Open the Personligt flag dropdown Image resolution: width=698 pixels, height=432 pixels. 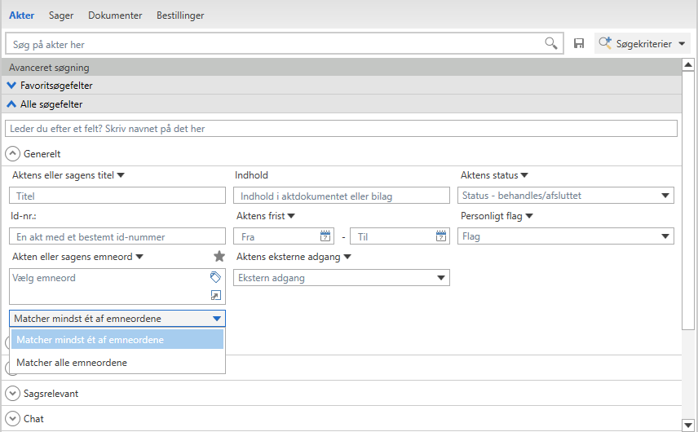(566, 236)
